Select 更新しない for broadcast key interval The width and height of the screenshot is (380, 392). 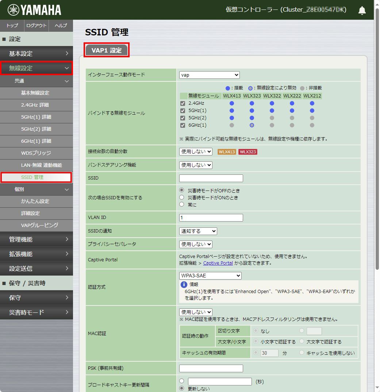pos(181,388)
